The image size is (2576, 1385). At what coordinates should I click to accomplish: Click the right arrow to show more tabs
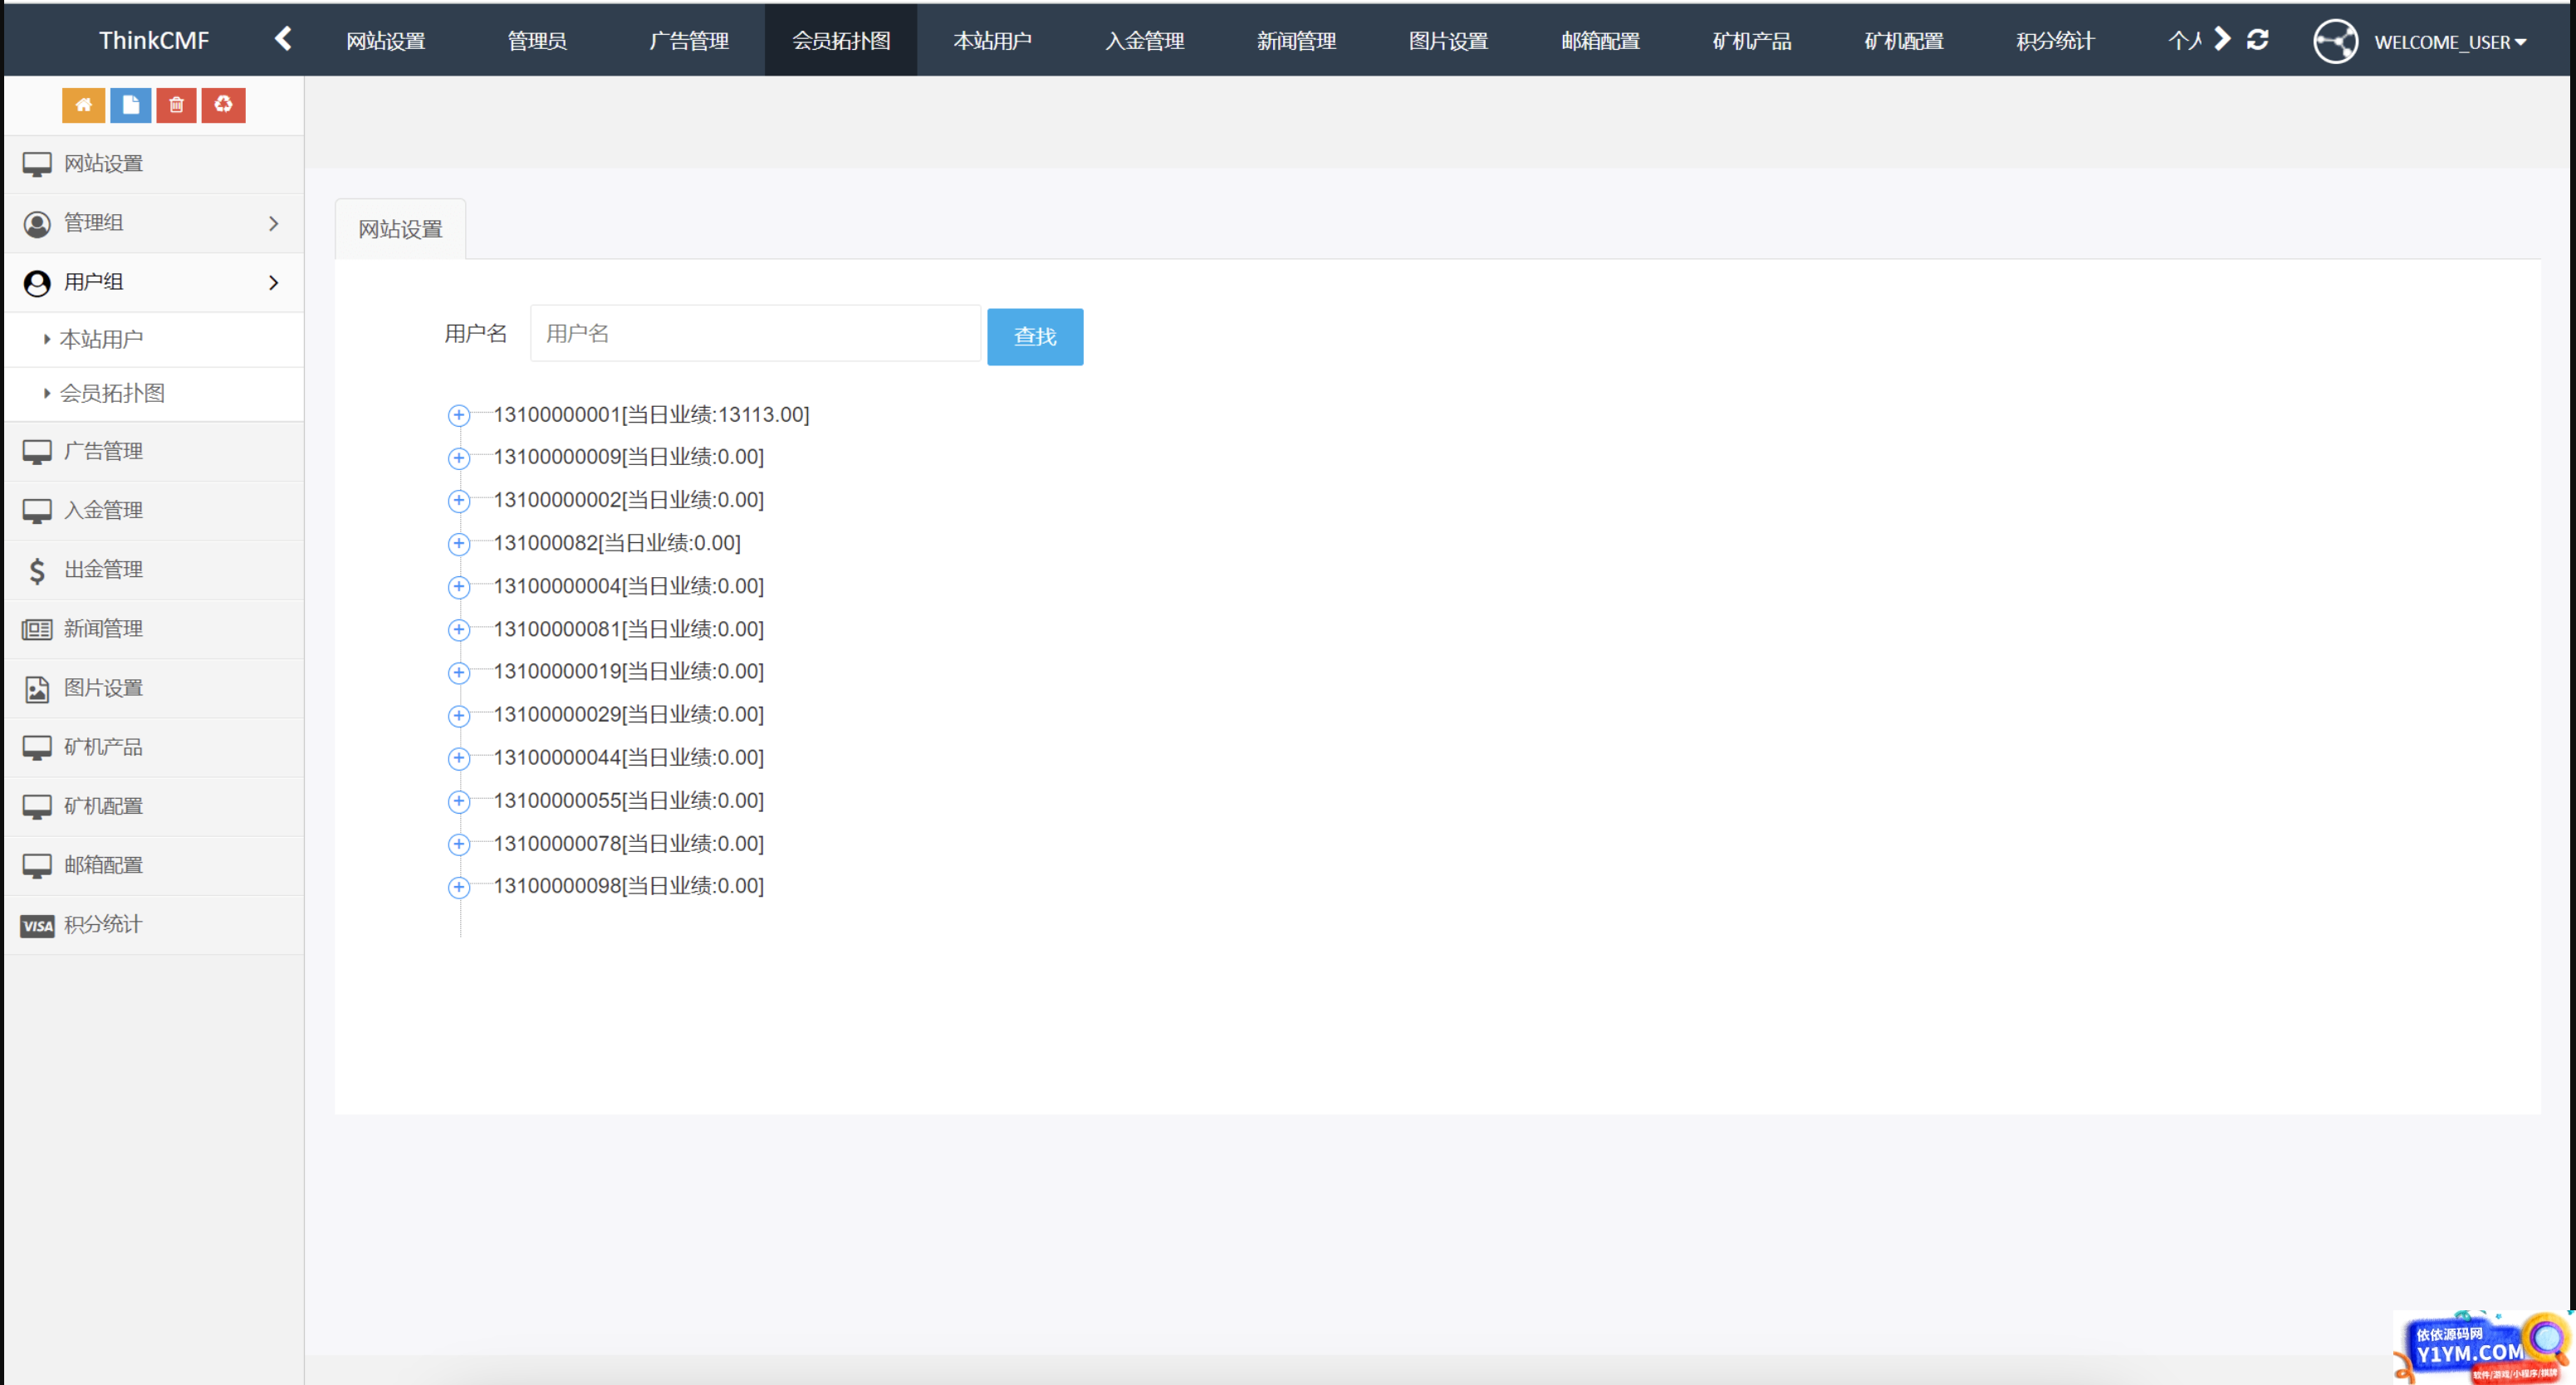[x=2222, y=39]
